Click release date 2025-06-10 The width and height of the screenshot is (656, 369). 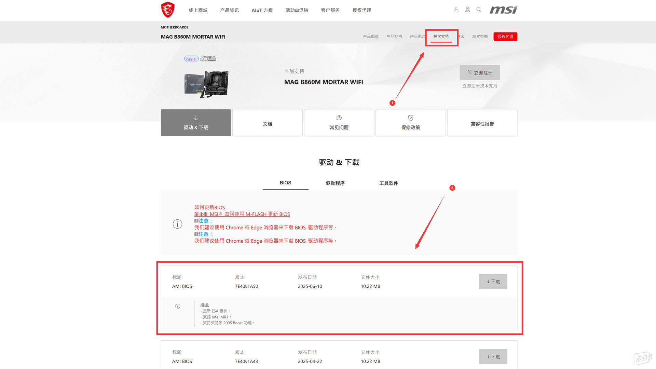310,286
